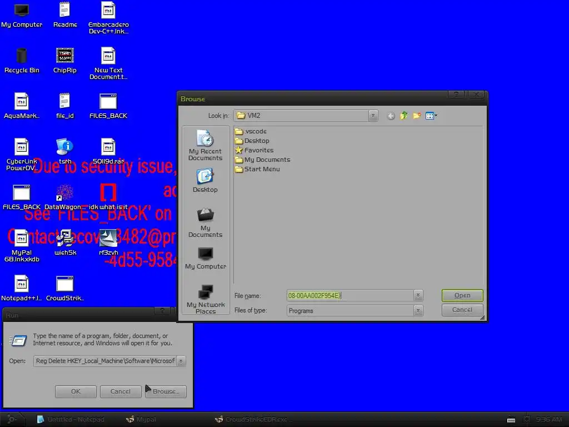Click the taskbar clock showing 9:36 AM
Image resolution: width=569 pixels, height=427 pixels.
(x=548, y=419)
